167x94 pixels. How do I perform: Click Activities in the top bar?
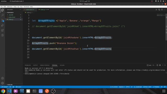[4, 1]
